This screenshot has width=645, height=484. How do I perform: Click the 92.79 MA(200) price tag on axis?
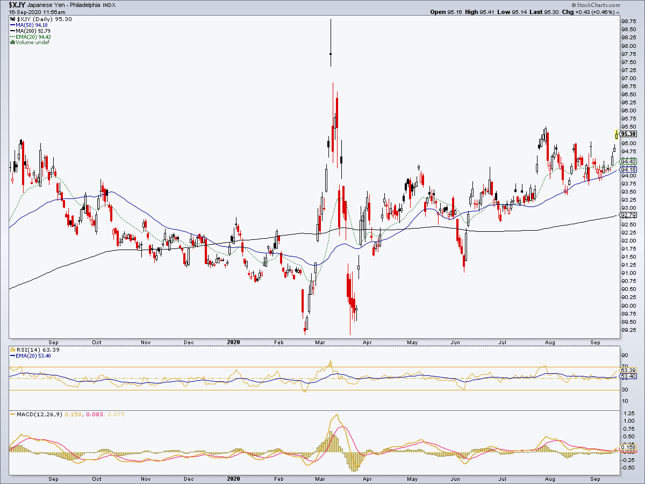tap(628, 215)
